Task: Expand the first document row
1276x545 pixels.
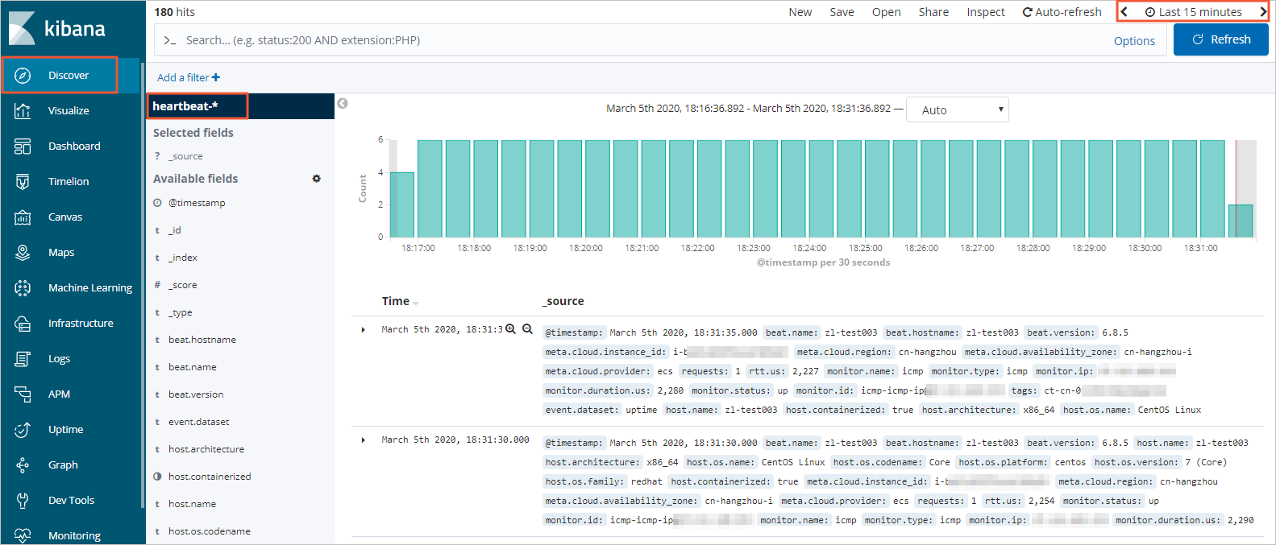Action: click(x=364, y=329)
